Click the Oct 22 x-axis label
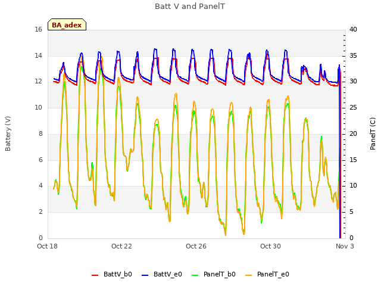The image size is (381, 286). [121, 246]
